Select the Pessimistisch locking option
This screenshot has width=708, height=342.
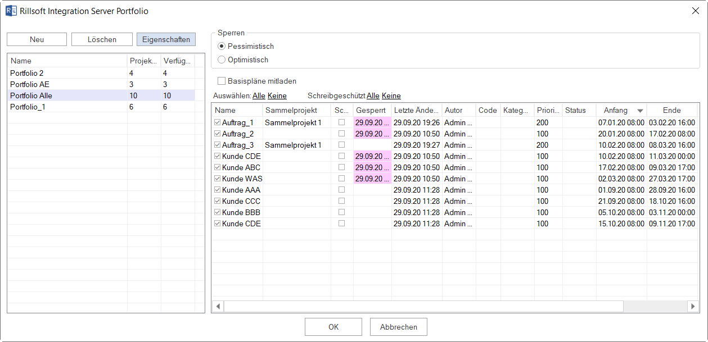222,46
